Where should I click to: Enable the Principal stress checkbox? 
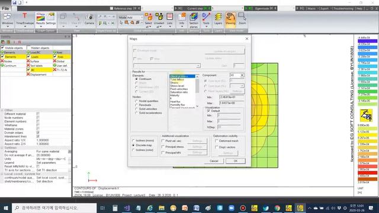coord(163,147)
